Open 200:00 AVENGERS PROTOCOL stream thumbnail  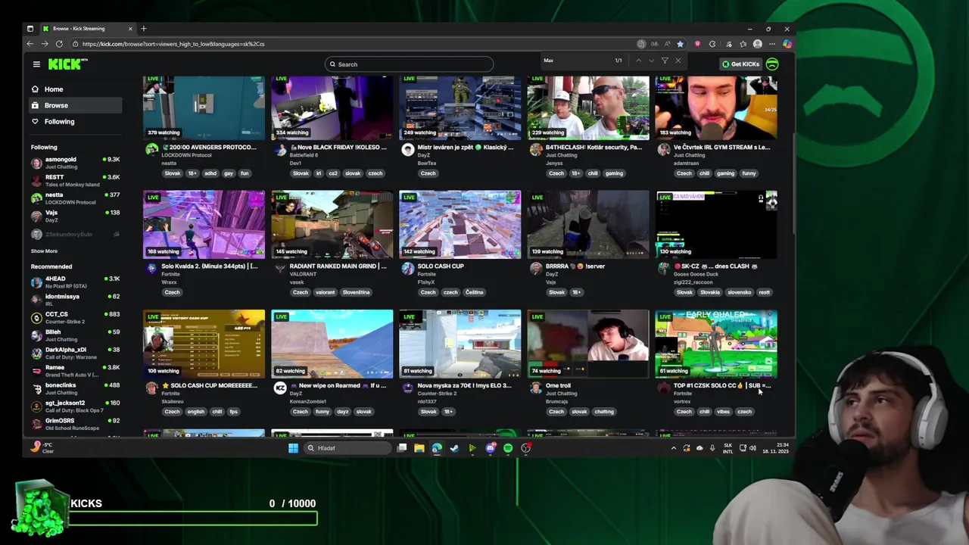coord(204,107)
